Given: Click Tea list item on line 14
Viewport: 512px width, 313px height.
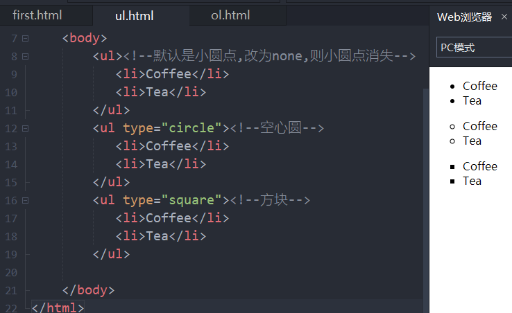Looking at the screenshot, I should (161, 164).
